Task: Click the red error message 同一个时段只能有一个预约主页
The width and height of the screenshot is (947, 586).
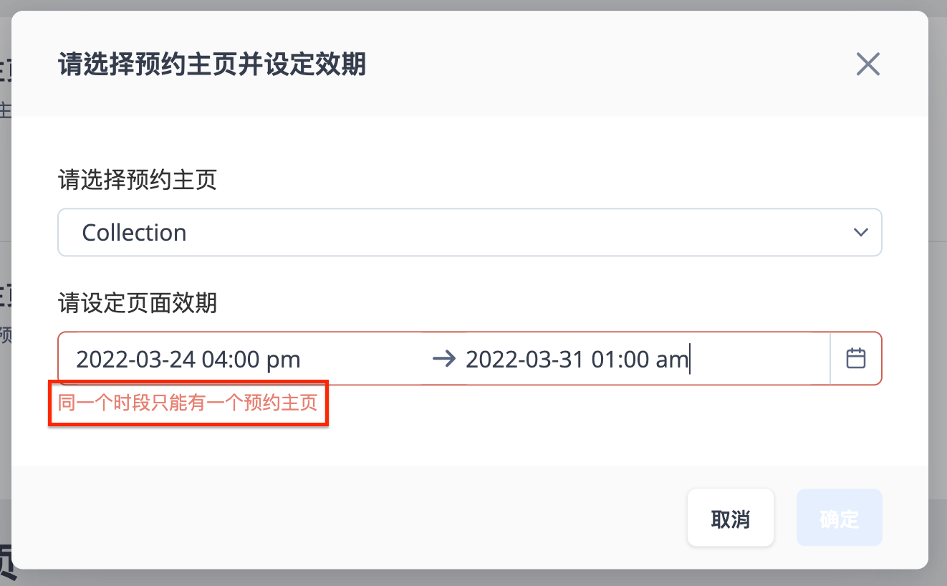Action: (188, 403)
